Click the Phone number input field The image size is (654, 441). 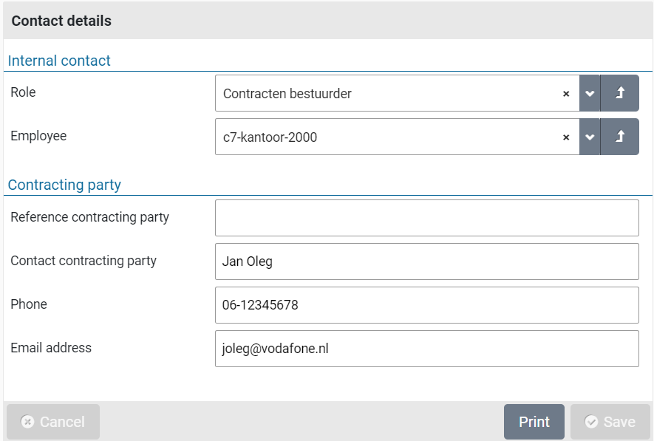426,305
